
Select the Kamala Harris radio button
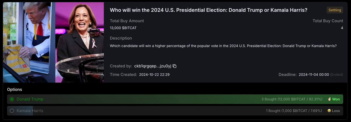(12, 111)
